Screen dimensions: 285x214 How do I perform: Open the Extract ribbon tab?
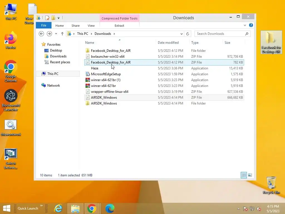[x=119, y=26]
